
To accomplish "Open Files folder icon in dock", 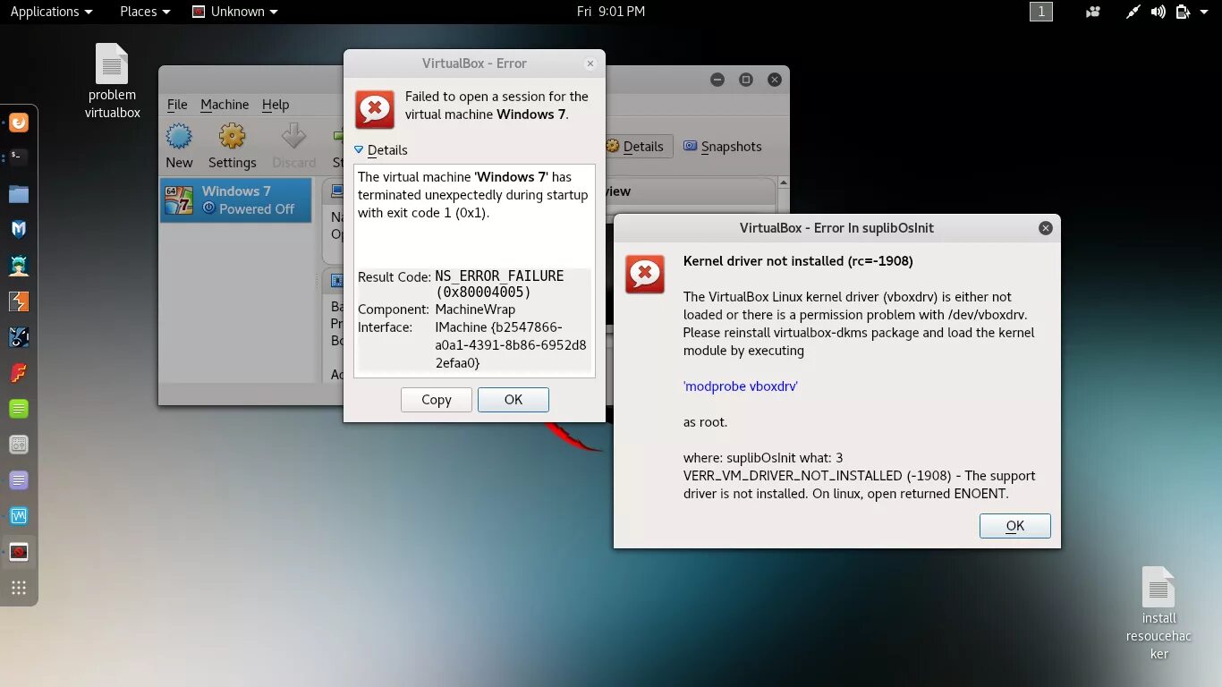I will coord(19,194).
